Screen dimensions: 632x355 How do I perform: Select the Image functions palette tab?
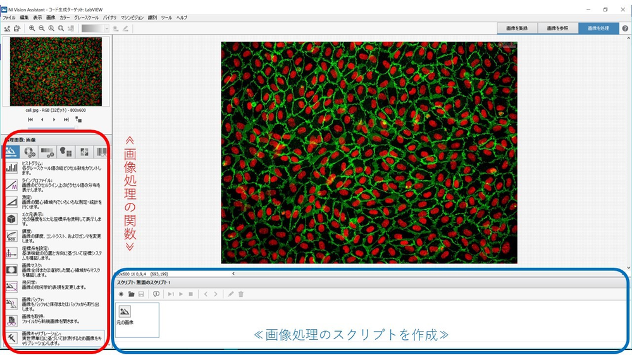11,152
